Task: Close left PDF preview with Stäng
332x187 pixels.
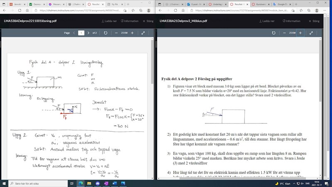Action: [147, 21]
